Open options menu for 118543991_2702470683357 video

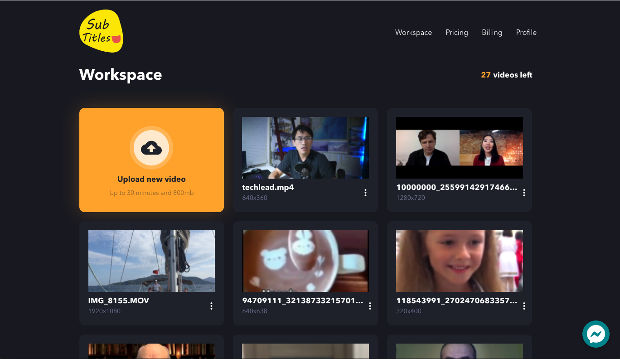[524, 306]
